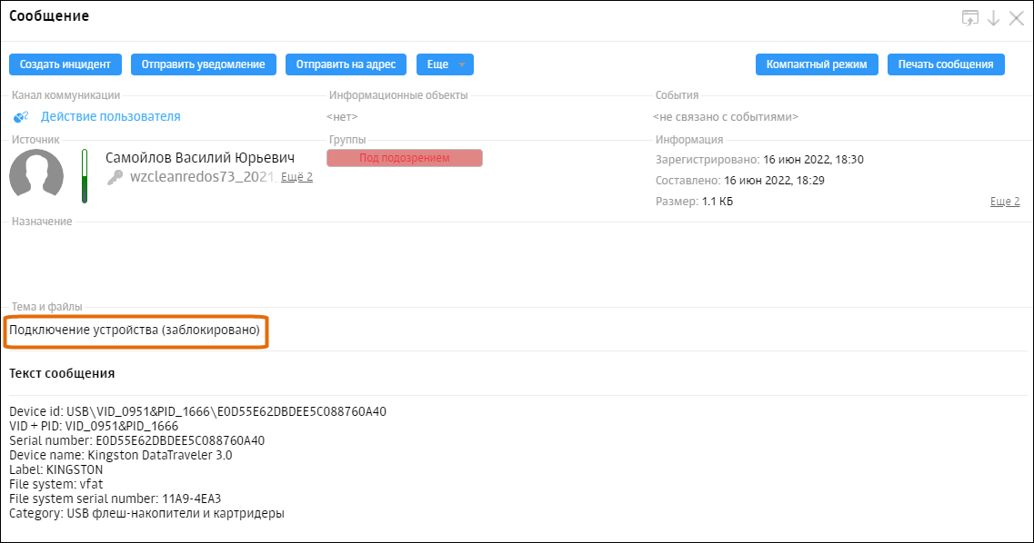This screenshot has height=543, width=1034.
Task: Click the open-in-new-window icon
Action: (x=971, y=18)
